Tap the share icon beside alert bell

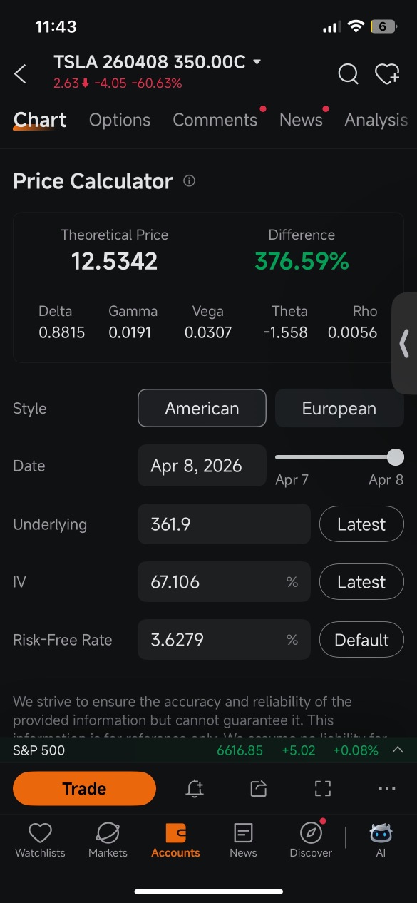258,788
